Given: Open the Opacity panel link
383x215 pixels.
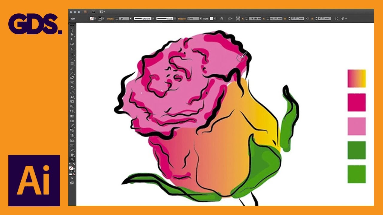Looking at the screenshot, I should click(182, 19).
